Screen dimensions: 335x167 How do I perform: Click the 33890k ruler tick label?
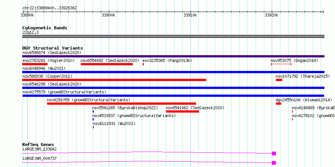[27, 15]
